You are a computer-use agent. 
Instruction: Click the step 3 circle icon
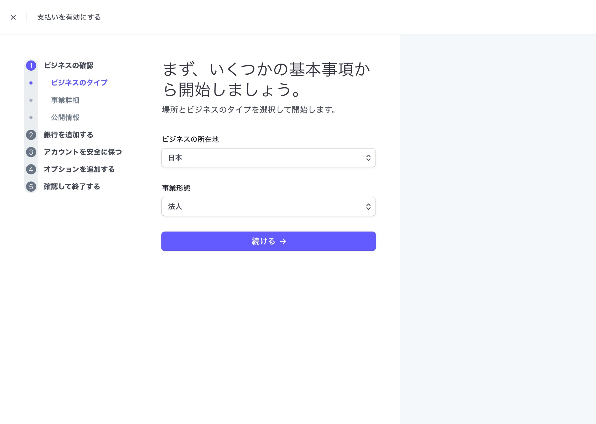point(31,152)
